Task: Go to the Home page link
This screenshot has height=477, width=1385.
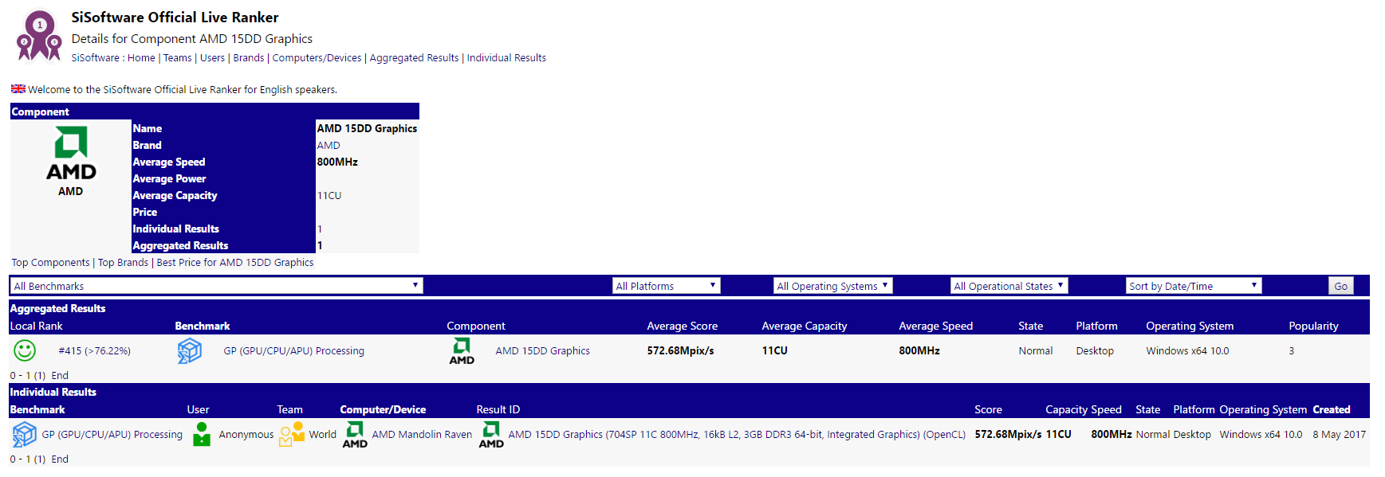Action: click(x=141, y=58)
